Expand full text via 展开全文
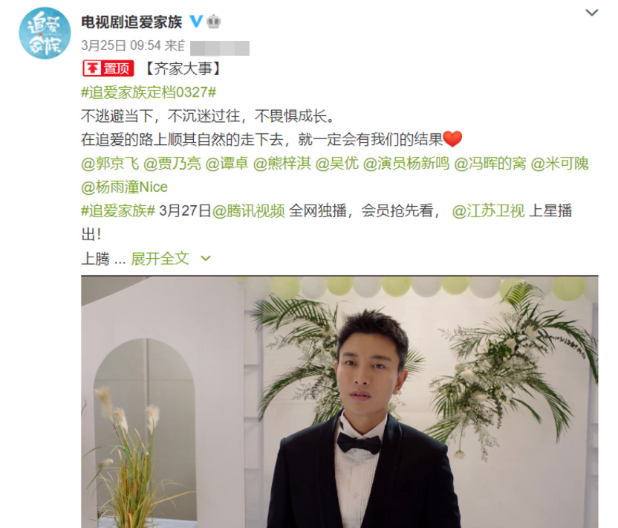The width and height of the screenshot is (618, 528). pos(160,259)
